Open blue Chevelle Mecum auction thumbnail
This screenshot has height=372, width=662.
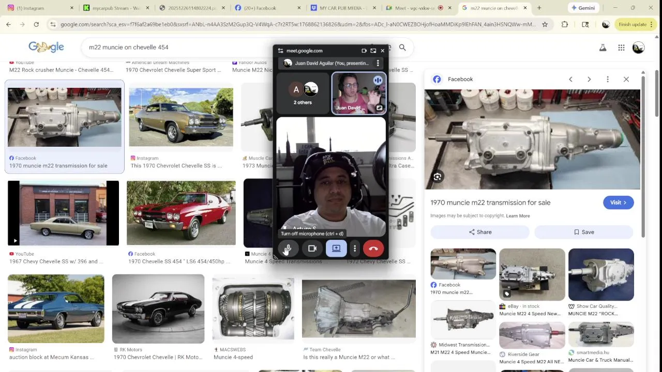[56, 308]
